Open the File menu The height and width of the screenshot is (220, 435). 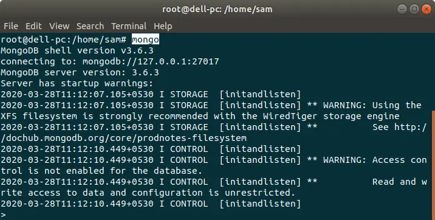tap(11, 26)
